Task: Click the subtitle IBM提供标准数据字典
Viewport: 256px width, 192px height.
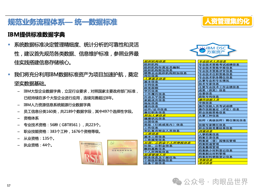Action: [x=36, y=35]
